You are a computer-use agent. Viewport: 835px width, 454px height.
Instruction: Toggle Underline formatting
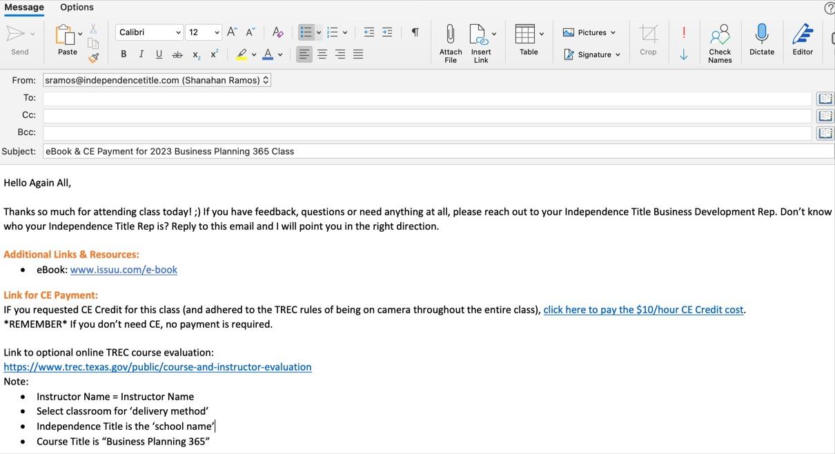[x=159, y=55]
